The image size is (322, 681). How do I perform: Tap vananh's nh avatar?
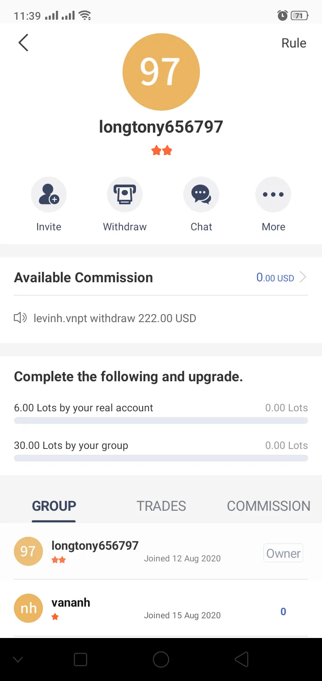click(x=29, y=608)
